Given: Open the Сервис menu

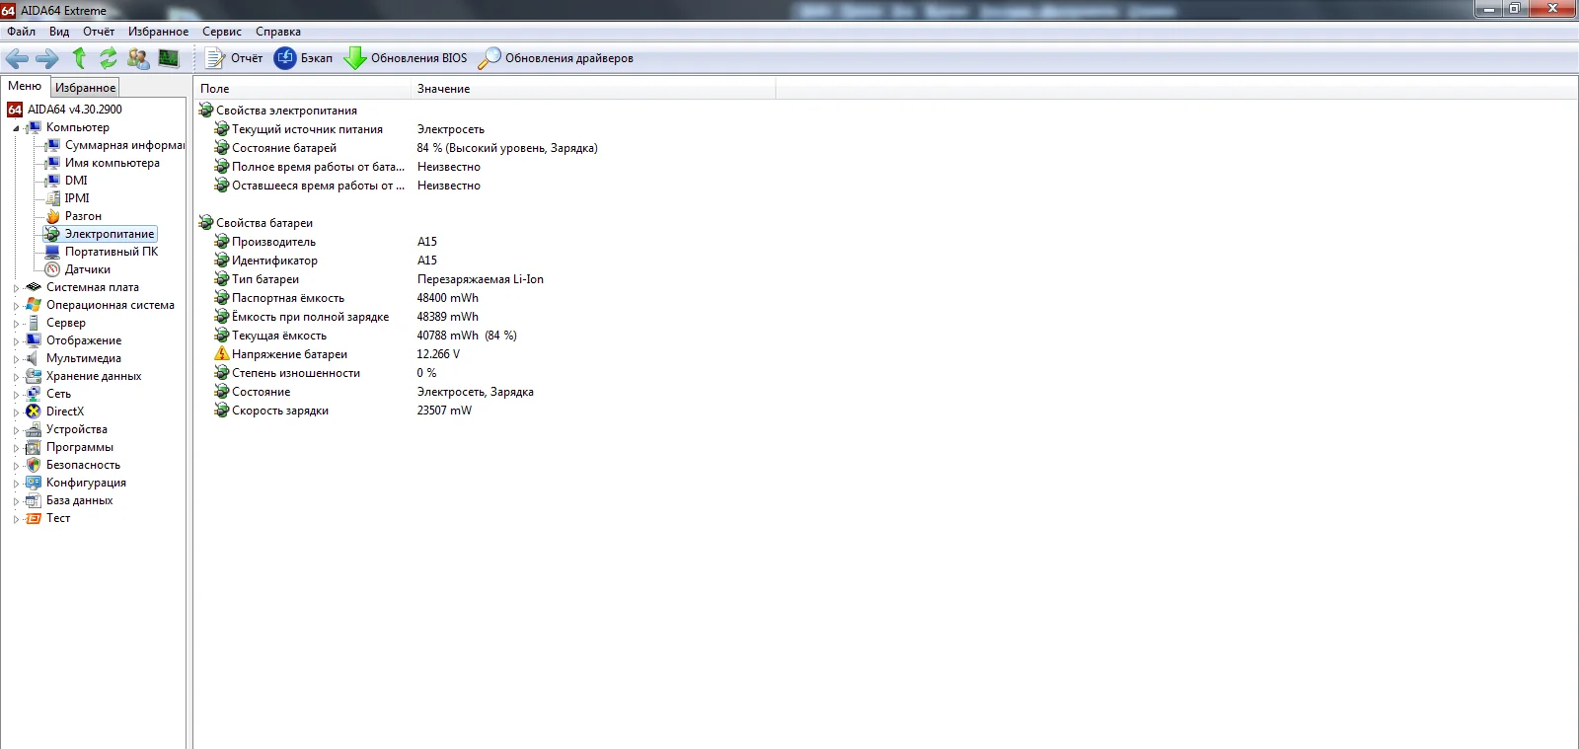Looking at the screenshot, I should coord(222,32).
